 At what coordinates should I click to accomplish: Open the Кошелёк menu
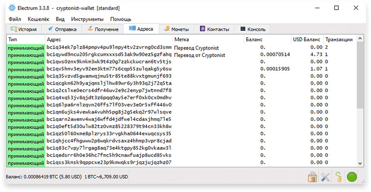click(x=38, y=19)
